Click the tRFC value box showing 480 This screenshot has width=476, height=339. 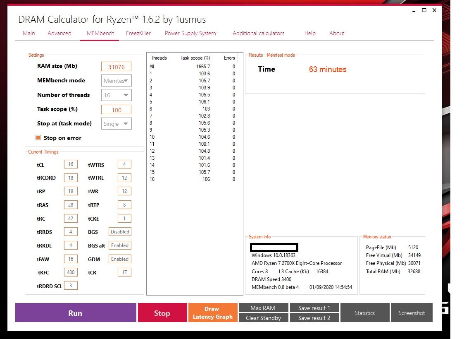71,272
